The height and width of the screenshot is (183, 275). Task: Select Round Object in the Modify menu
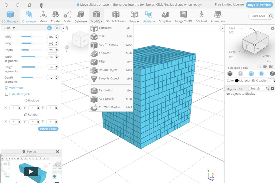pyautogui.click(x=108, y=70)
